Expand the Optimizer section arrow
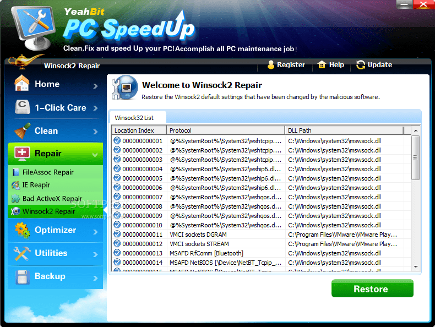Screen dimensions: 435x327 95,232
